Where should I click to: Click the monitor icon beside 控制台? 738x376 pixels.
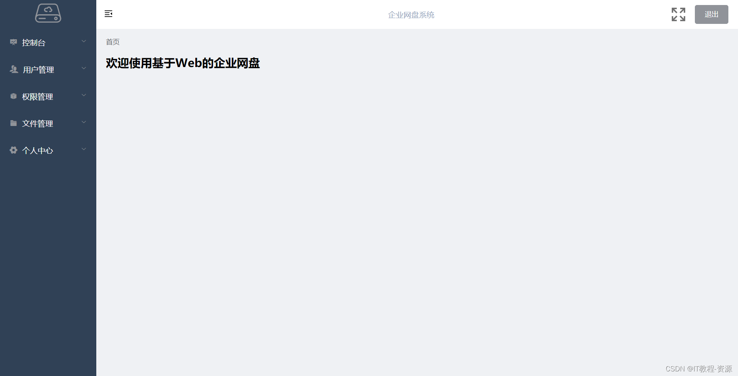(x=13, y=42)
